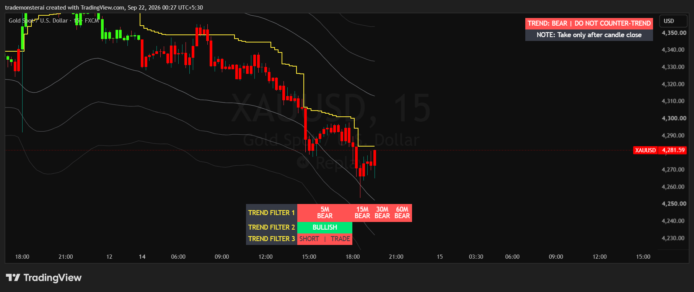Click the 4,260.00 price axis label

click(x=673, y=187)
